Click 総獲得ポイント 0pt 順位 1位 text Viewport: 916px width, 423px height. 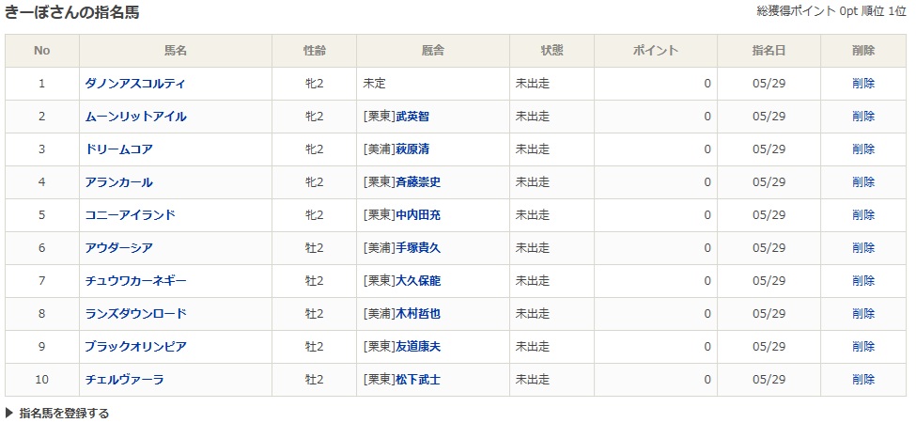[831, 11]
